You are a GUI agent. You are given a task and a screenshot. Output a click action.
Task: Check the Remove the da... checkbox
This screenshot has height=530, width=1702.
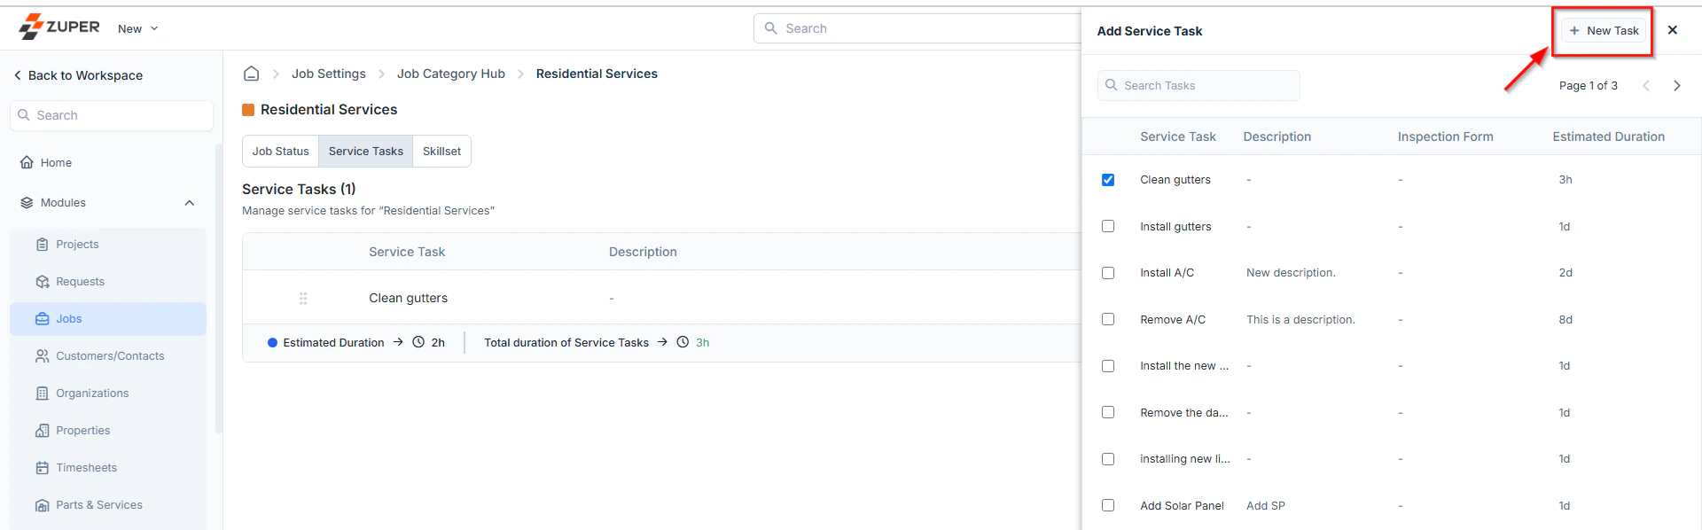[x=1108, y=412]
